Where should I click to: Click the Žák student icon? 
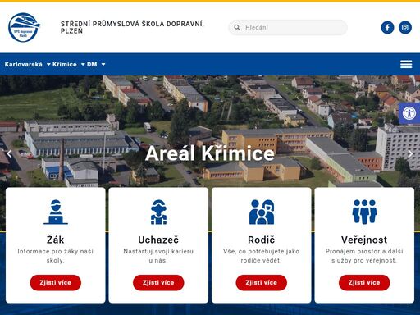click(56, 212)
